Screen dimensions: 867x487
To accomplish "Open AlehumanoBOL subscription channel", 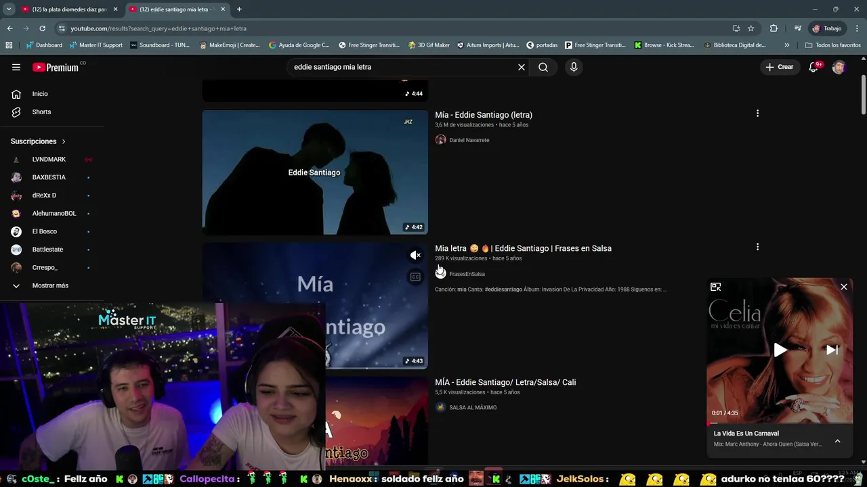I will pyautogui.click(x=54, y=213).
